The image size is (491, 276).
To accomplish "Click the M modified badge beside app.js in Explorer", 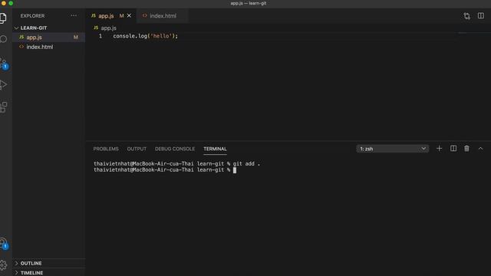I will click(76, 38).
